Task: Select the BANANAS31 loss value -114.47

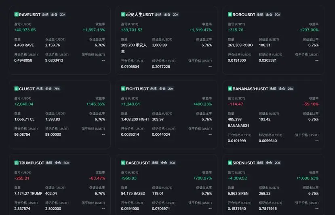Action: click(x=235, y=104)
